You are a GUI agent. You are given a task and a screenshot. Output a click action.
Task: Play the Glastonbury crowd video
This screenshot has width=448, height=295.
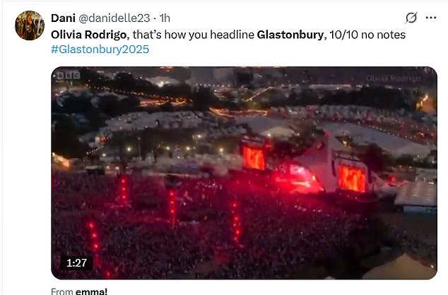coord(244,173)
